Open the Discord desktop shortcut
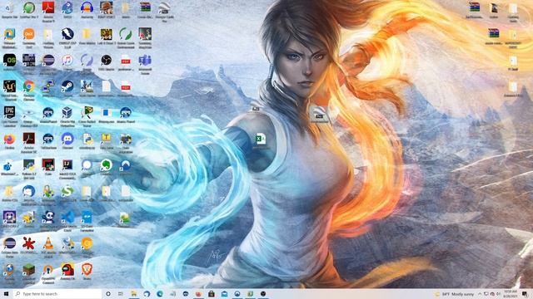 coord(67,141)
